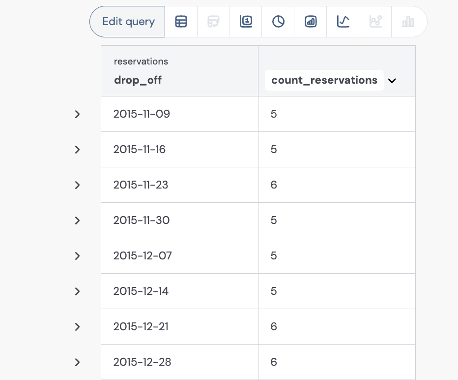Expand the 2015-12-28 row details
The width and height of the screenshot is (458, 380).
[77, 362]
